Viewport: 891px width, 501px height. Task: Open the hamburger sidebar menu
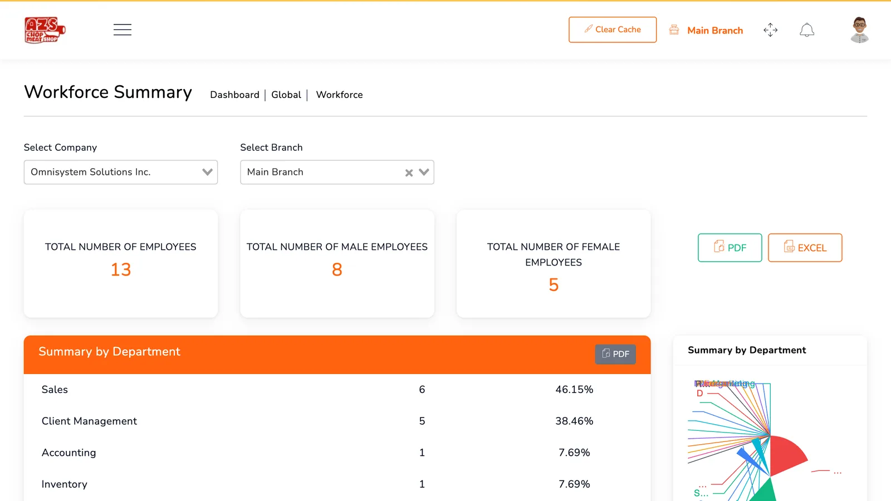[x=123, y=30]
